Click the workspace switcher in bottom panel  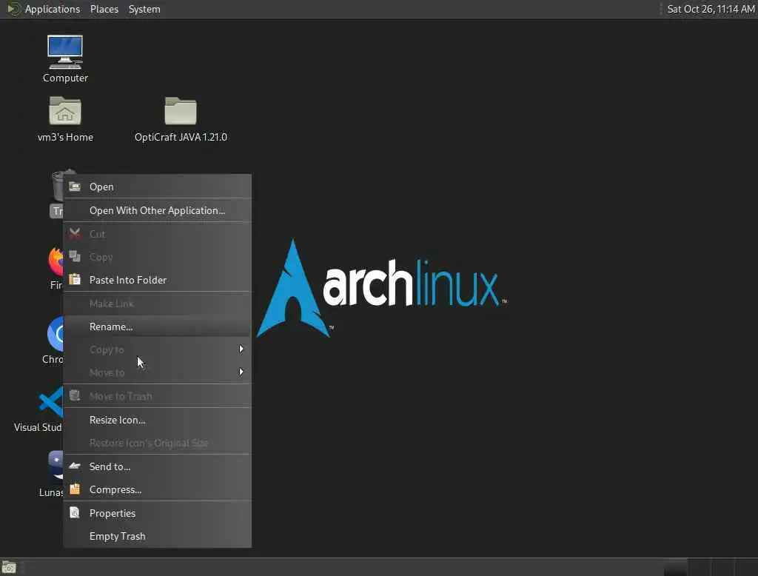coord(711,567)
